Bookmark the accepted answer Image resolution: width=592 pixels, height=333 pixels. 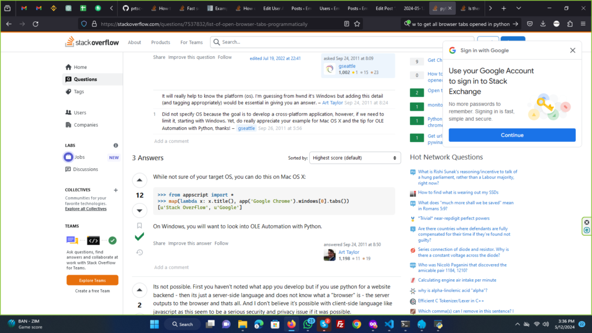tap(139, 225)
